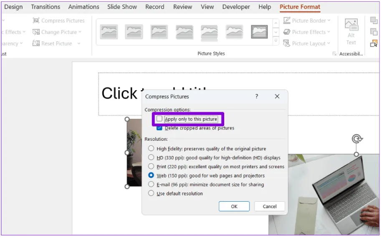Click the dialog Help question mark
Viewport: 382px width, 238px height.
pyautogui.click(x=257, y=96)
